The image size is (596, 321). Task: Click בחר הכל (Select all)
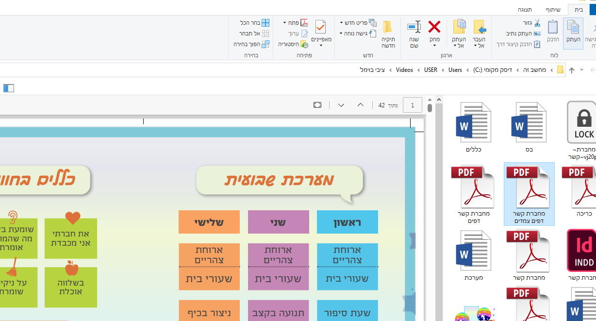click(255, 23)
